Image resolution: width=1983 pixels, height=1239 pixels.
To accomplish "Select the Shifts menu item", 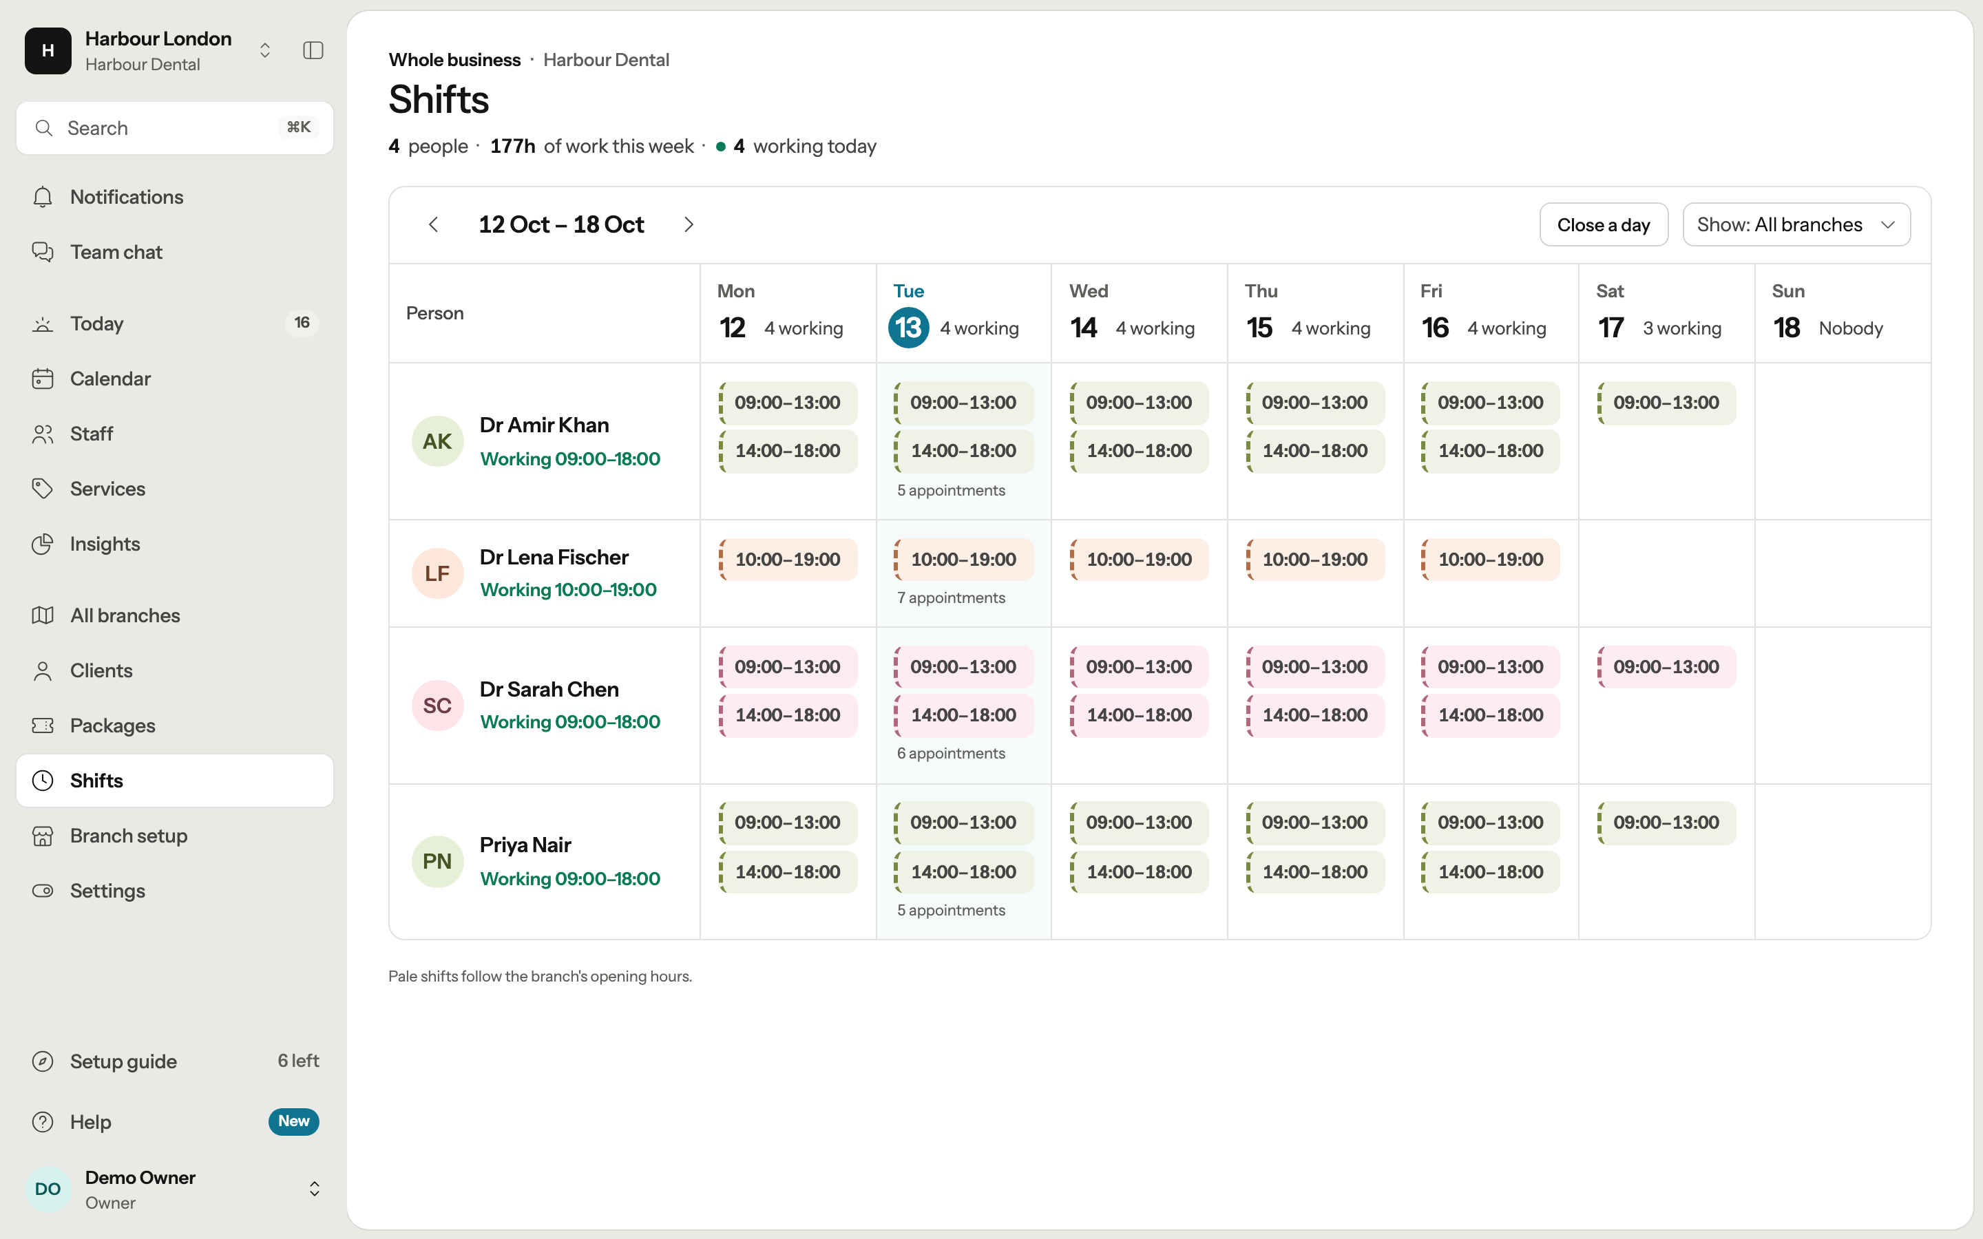I will point(174,781).
